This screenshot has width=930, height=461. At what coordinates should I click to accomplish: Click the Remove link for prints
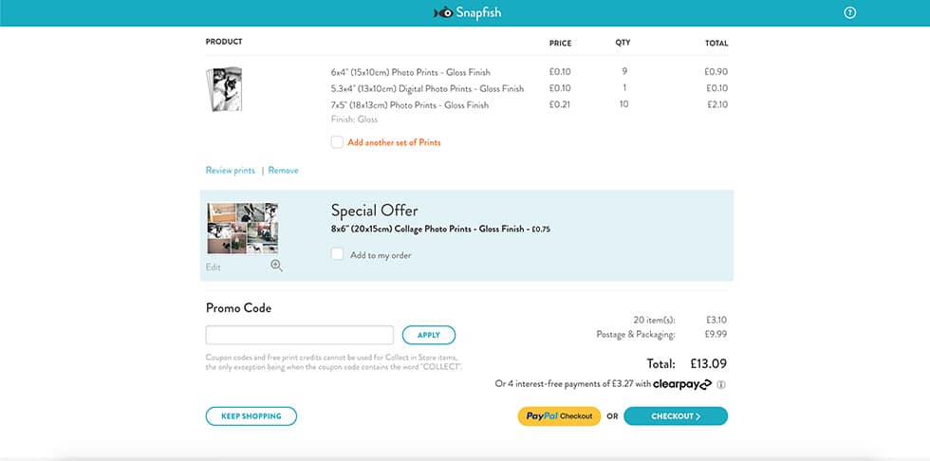point(283,171)
